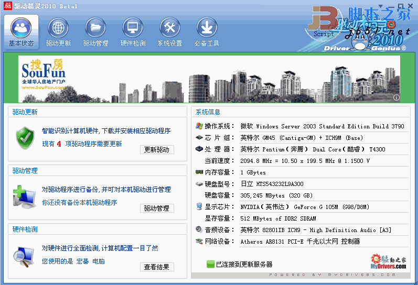The height and width of the screenshot is (285, 418).
Task: Click the hard disk icon beside 硬盘型号
Action: coord(199,184)
